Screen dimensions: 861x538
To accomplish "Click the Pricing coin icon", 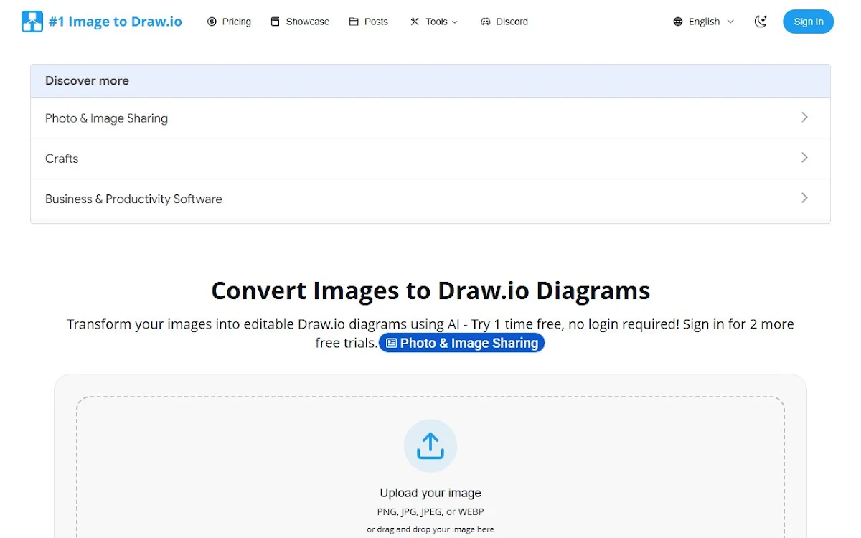I will pyautogui.click(x=212, y=22).
